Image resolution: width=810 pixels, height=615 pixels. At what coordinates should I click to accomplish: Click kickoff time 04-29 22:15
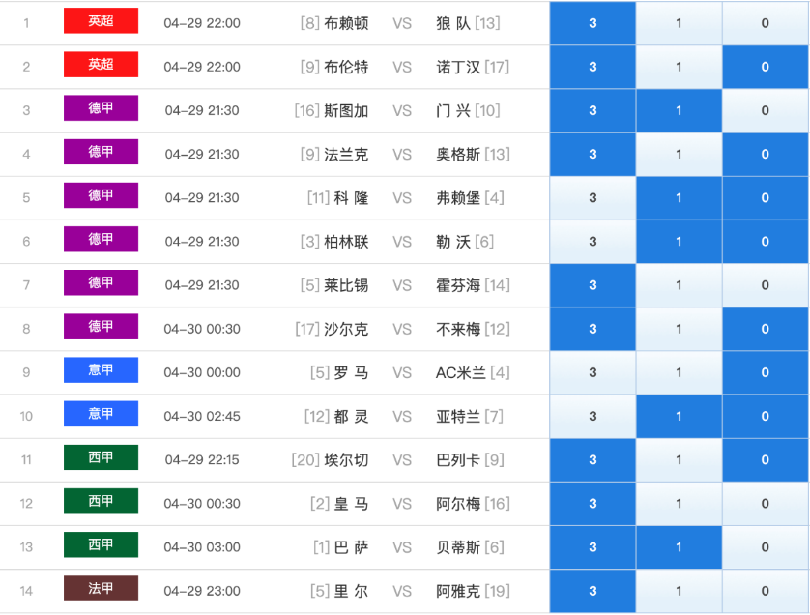tap(202, 460)
